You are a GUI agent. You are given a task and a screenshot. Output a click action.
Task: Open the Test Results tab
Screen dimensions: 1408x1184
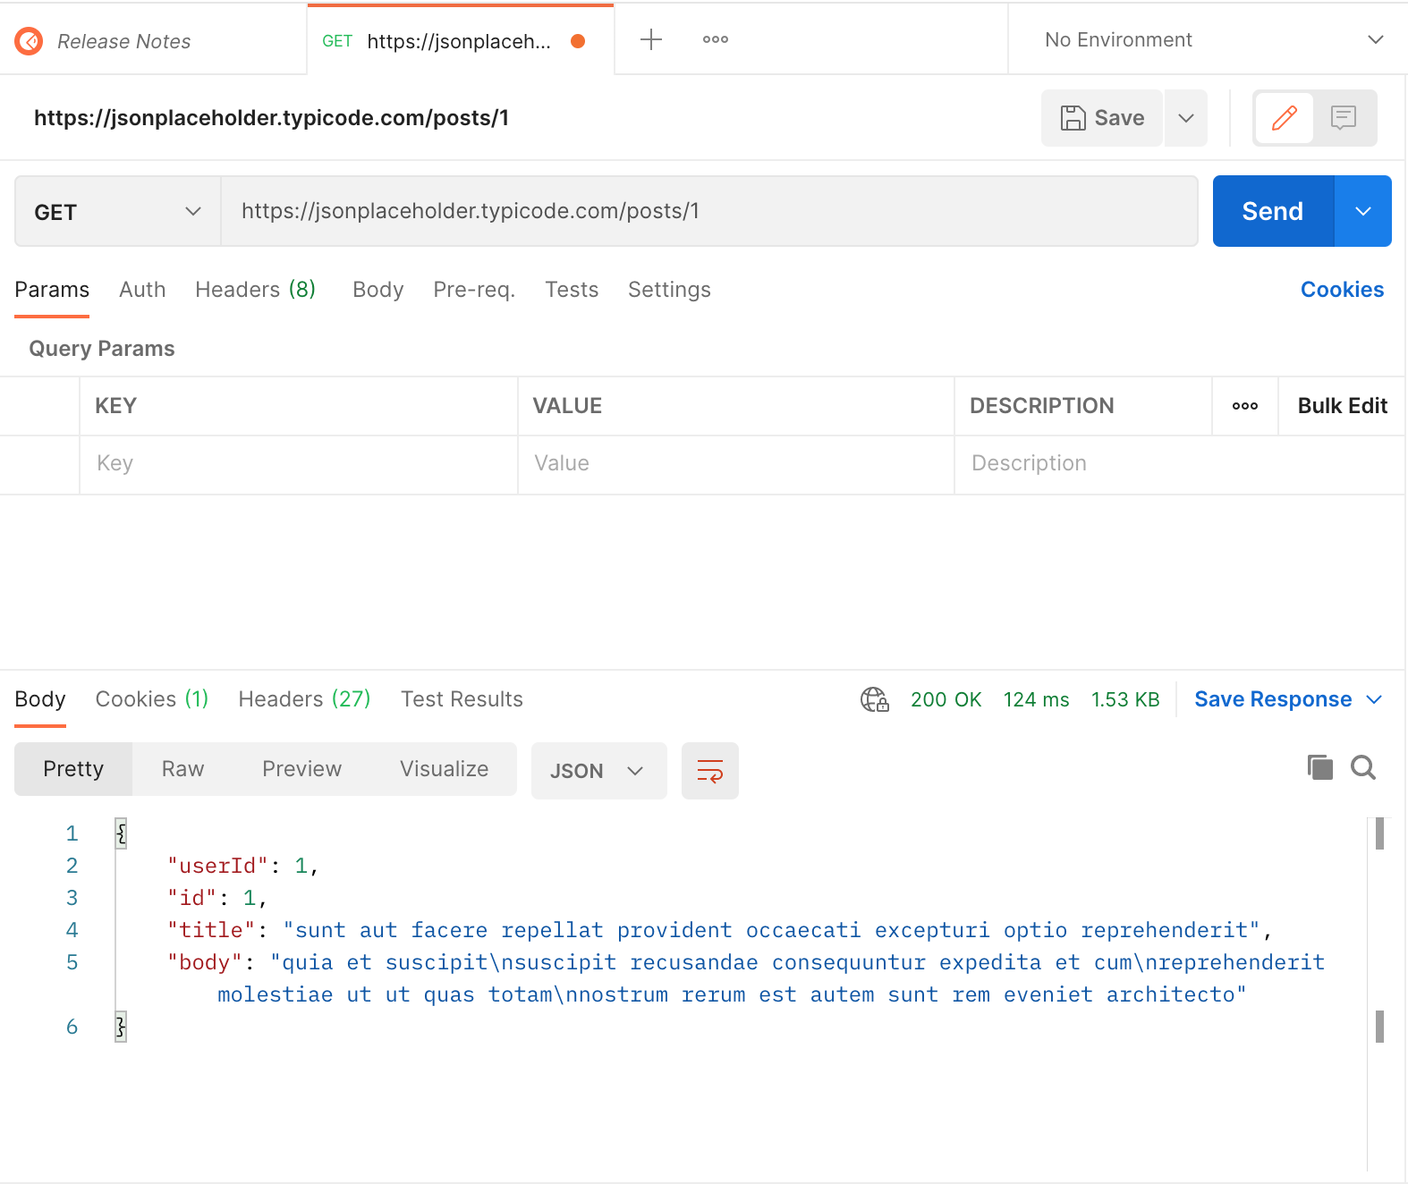click(462, 699)
